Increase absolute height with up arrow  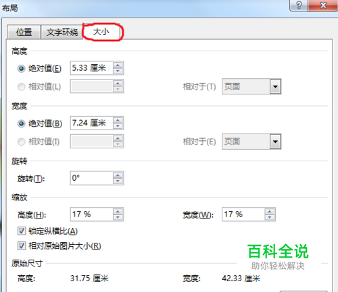(x=118, y=65)
